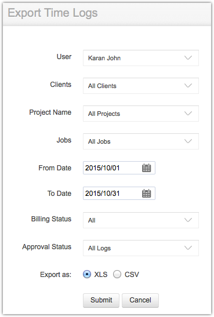214x317 pixels.
Task: Open the From Date calendar picker icon
Action: [147, 168]
